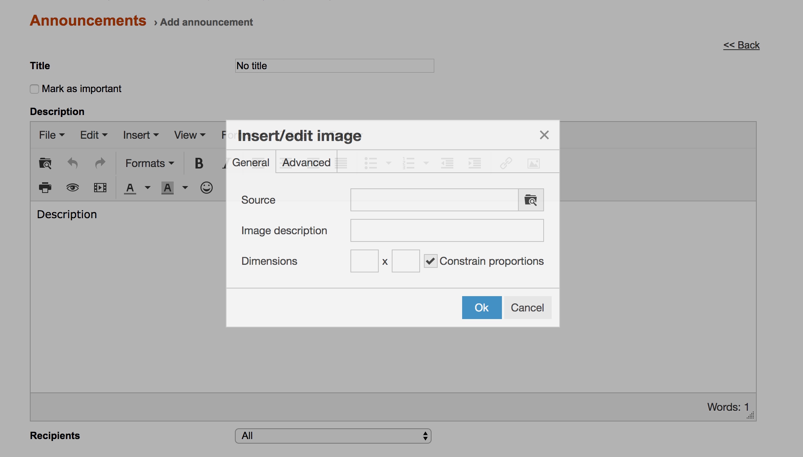Open the Recipients All dropdown

pyautogui.click(x=333, y=436)
